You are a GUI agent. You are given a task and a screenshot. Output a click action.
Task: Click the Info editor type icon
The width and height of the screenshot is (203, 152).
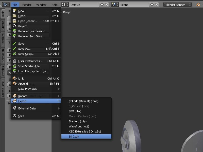(x=6, y=5)
